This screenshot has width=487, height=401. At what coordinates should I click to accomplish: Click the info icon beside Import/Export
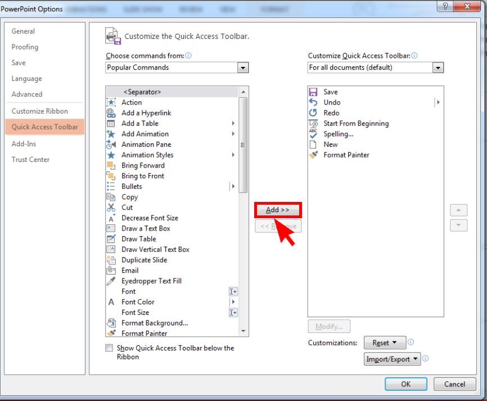tap(426, 358)
